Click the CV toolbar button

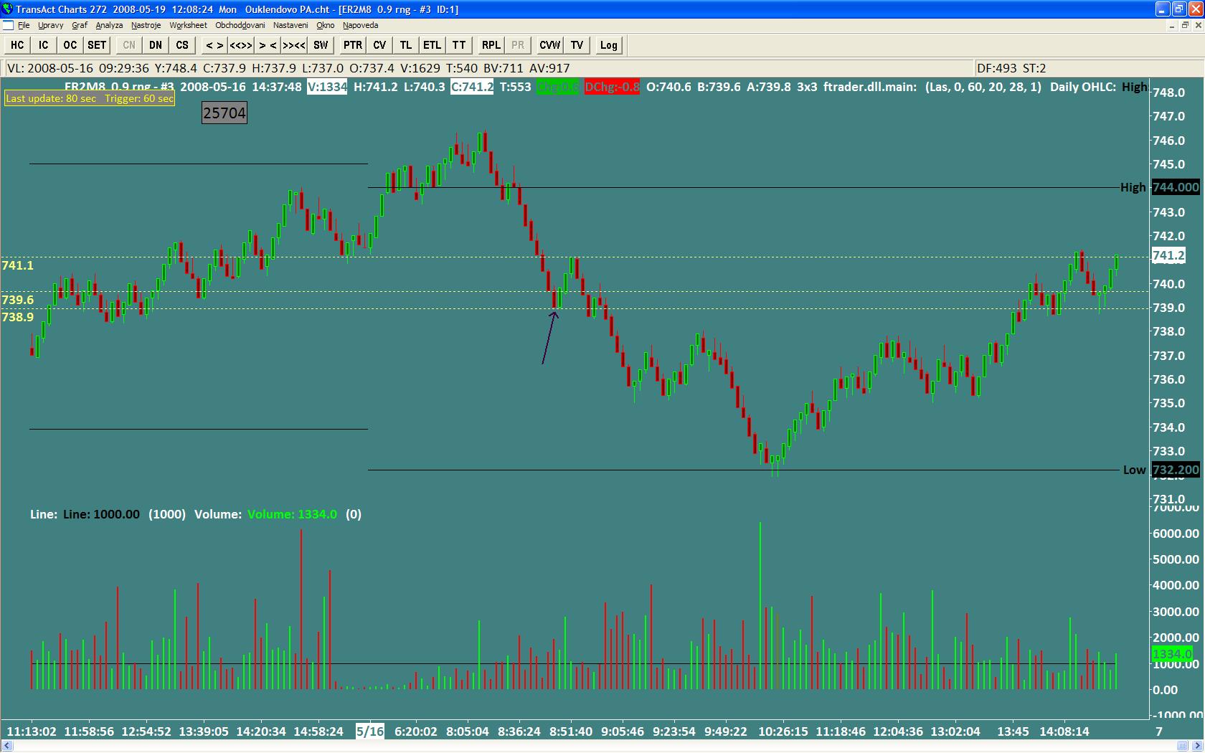pos(379,45)
